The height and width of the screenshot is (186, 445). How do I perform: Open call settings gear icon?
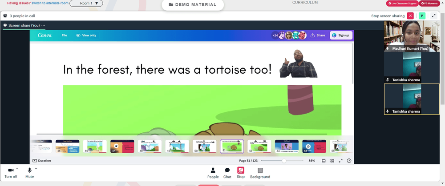click(5, 16)
